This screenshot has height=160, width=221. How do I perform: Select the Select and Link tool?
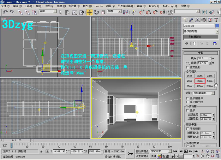20,12
